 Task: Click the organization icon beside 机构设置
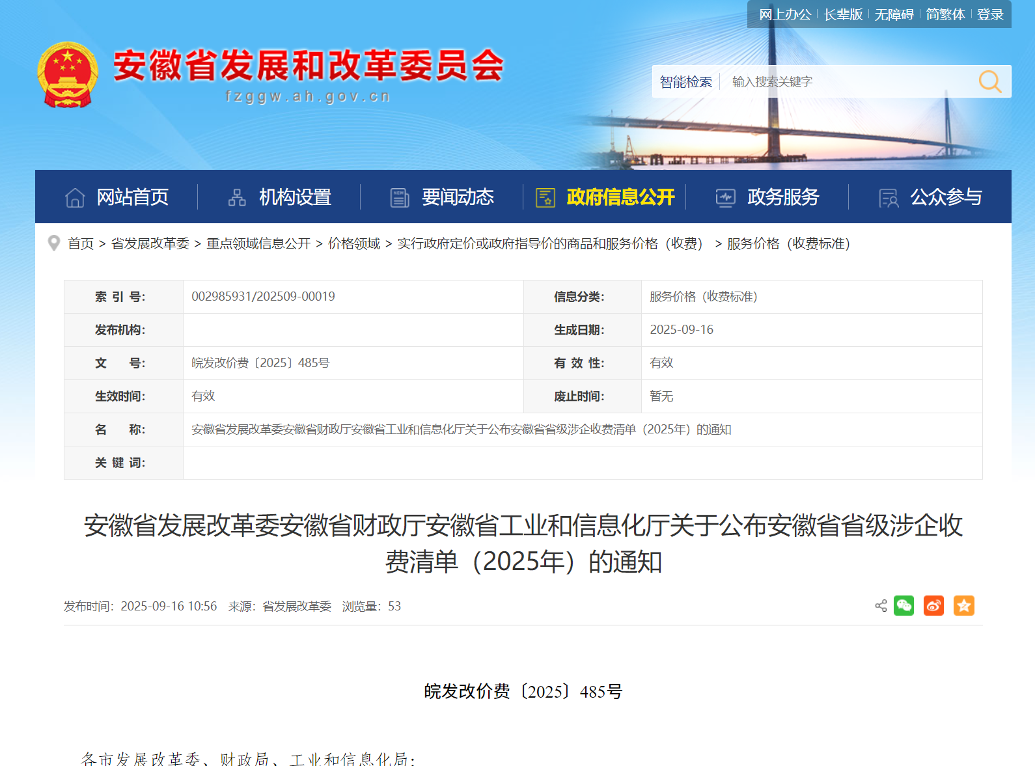[x=237, y=197]
